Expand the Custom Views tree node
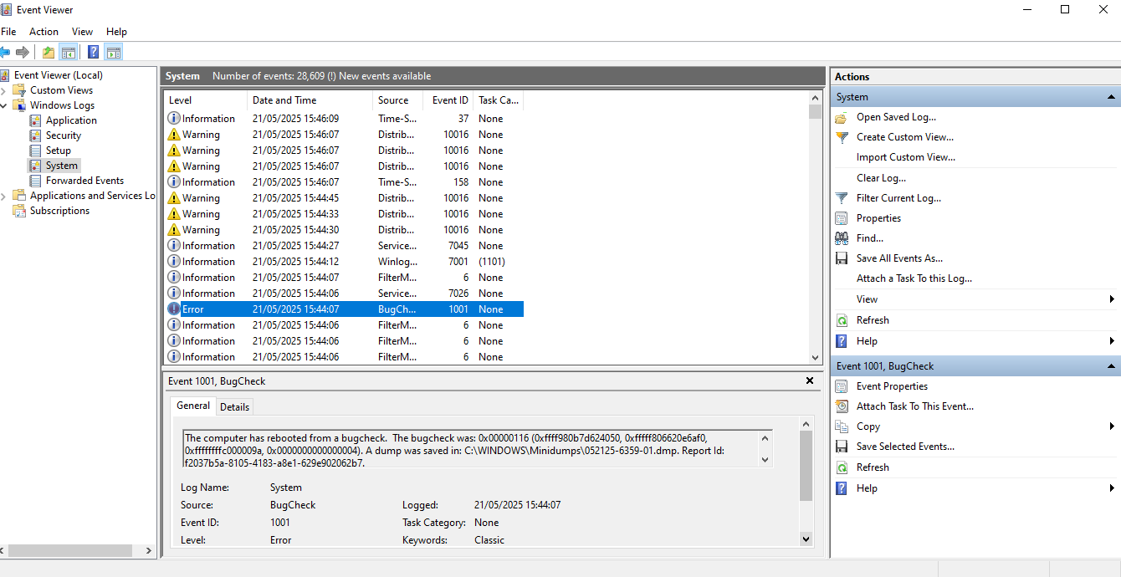The height and width of the screenshot is (577, 1121). click(x=4, y=90)
